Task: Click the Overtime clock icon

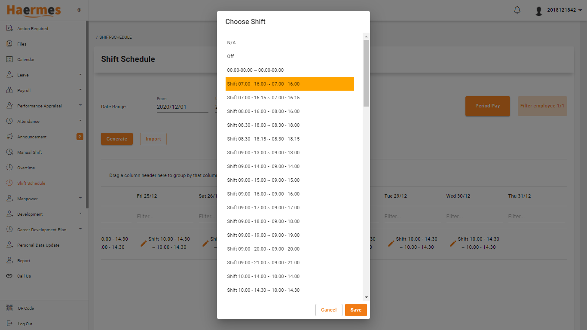Action: tap(9, 168)
